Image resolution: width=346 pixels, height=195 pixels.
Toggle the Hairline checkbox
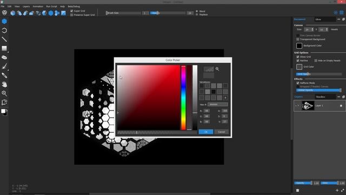298,61
